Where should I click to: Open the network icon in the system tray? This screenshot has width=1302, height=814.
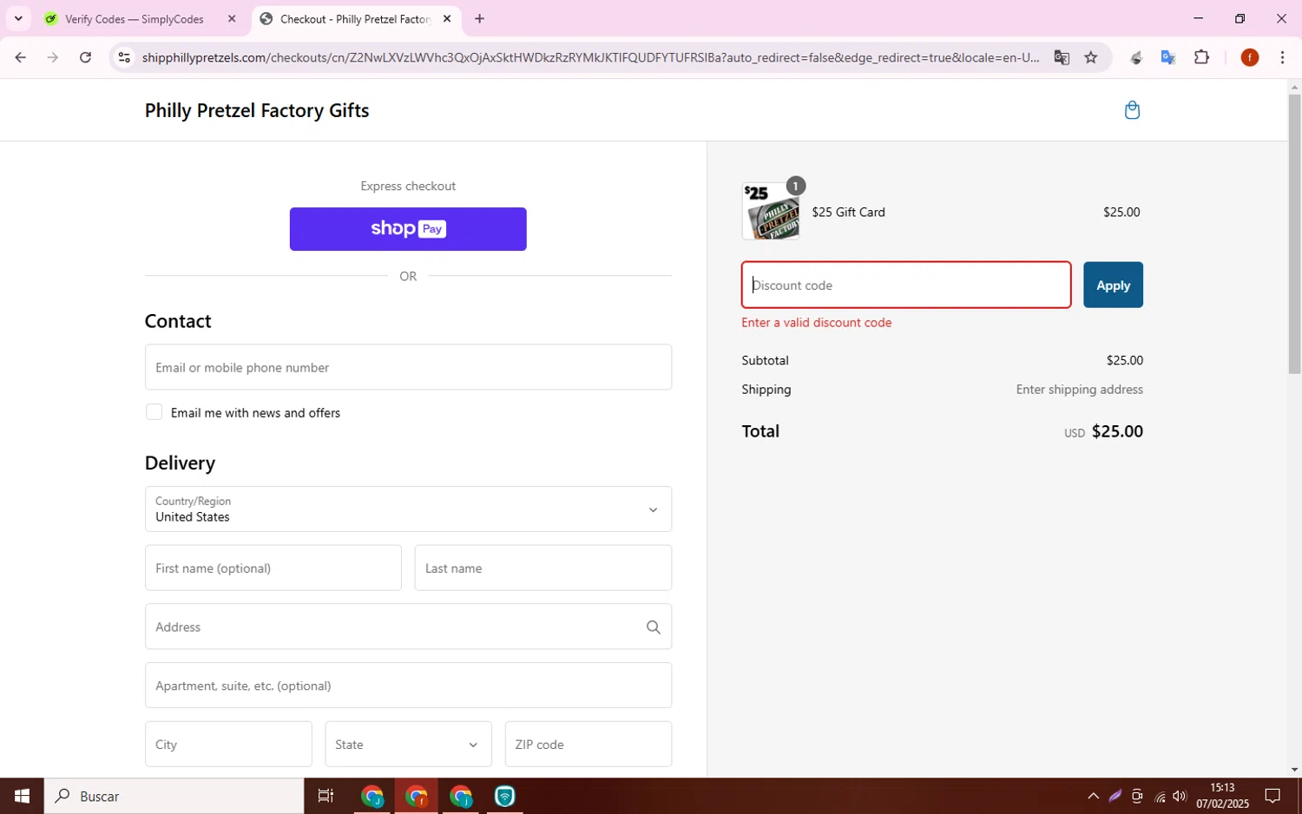tap(1160, 797)
